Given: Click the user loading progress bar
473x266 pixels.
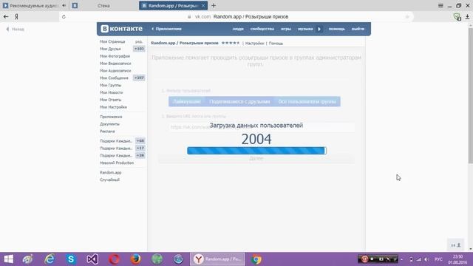Looking at the screenshot, I should [x=256, y=151].
